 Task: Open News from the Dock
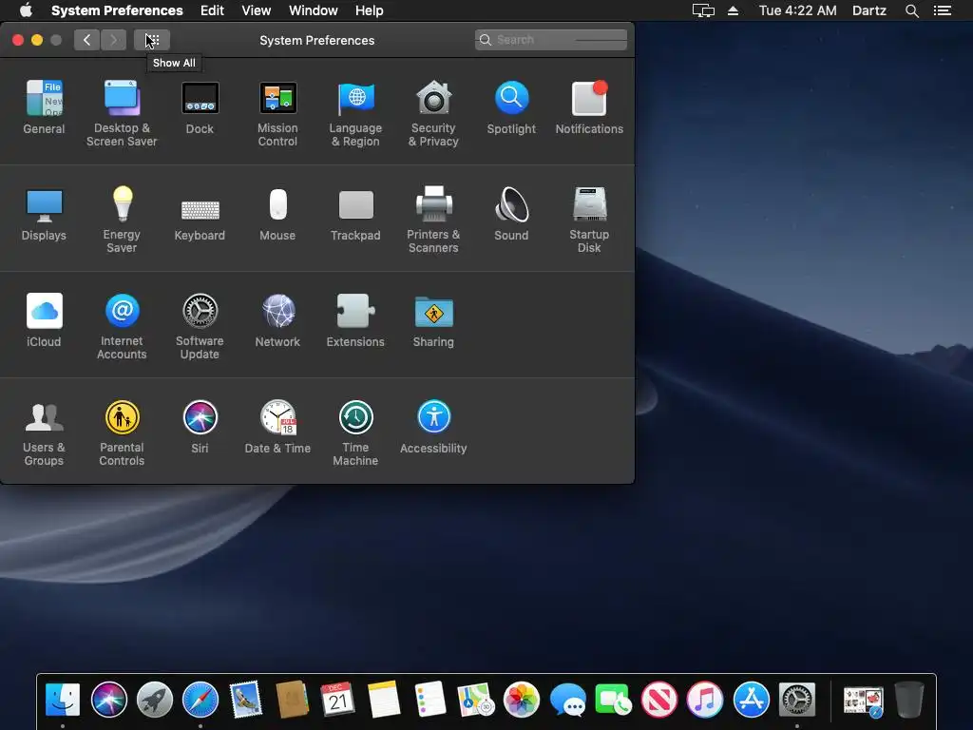click(x=659, y=700)
